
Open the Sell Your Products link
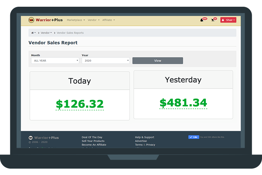tap(93, 141)
